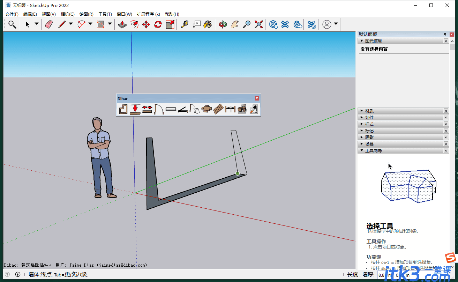Screen dimensions: 458x282
Task: Select the Dibac Dimension tool
Action: tap(230, 109)
